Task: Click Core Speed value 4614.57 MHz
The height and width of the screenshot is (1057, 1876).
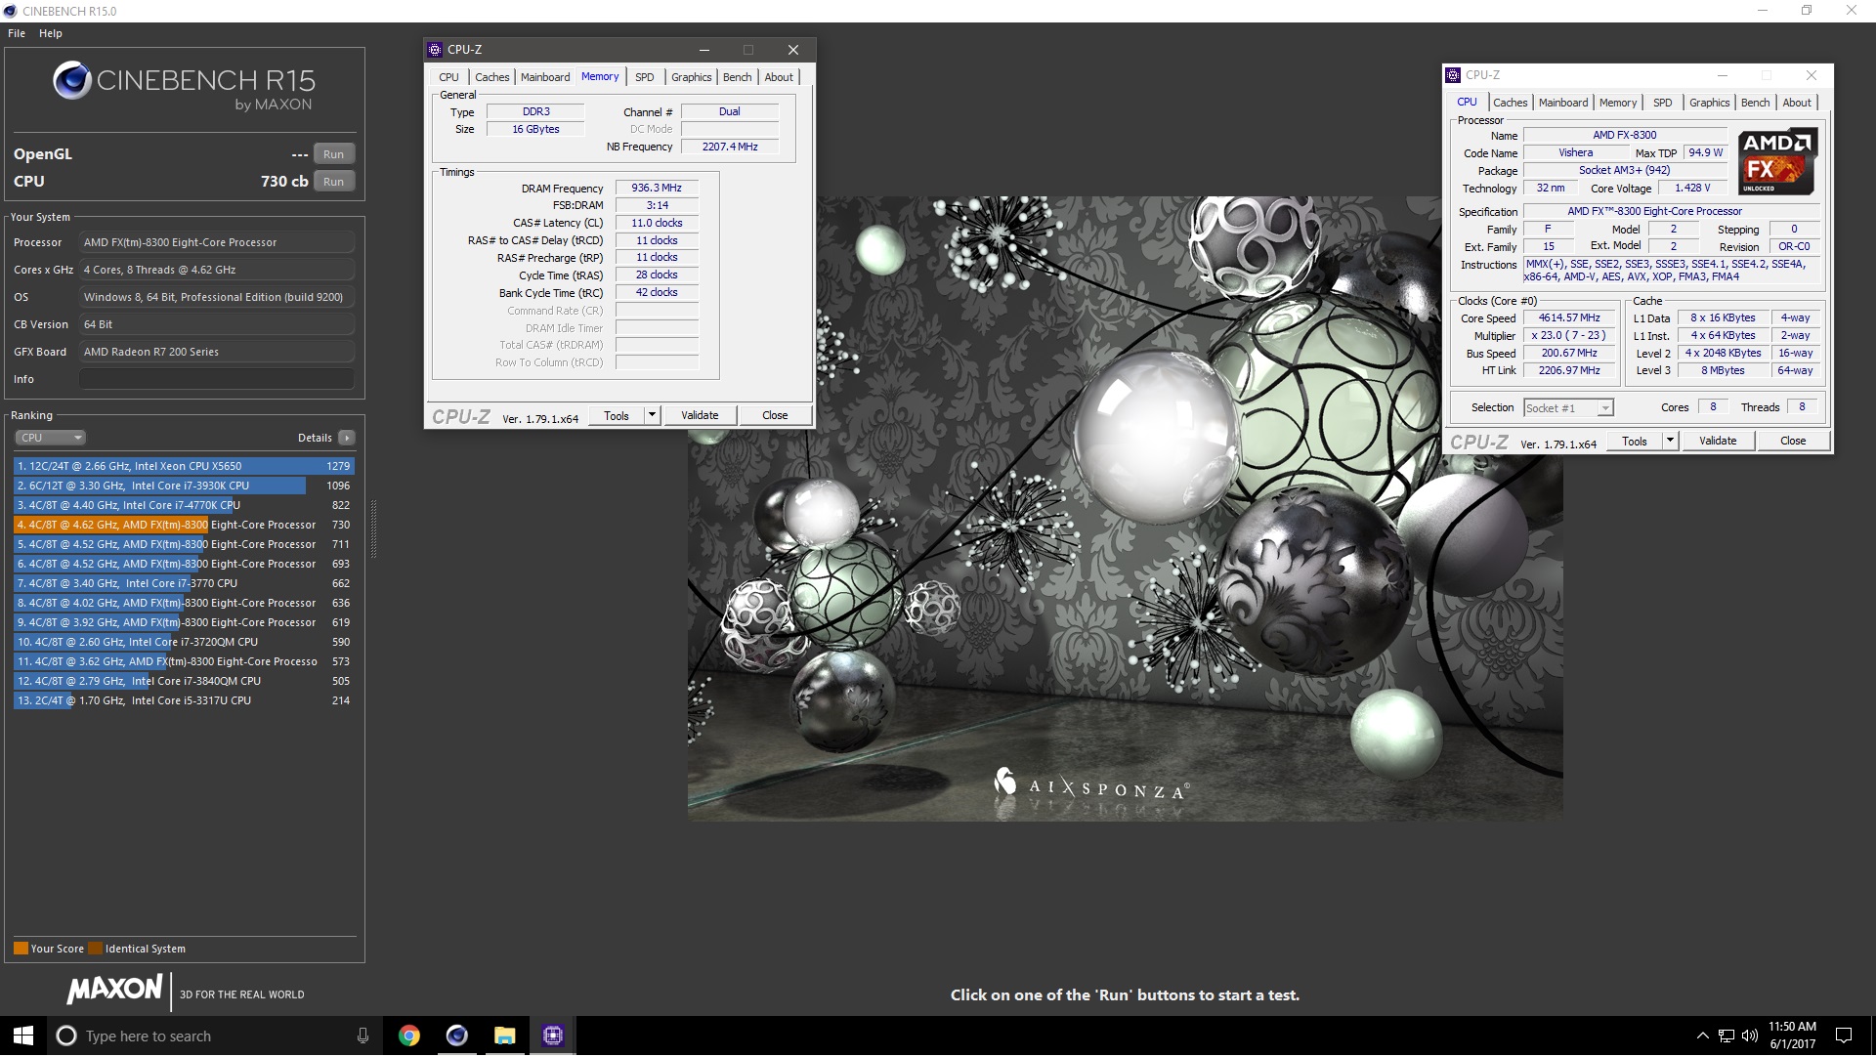Action: point(1569,317)
